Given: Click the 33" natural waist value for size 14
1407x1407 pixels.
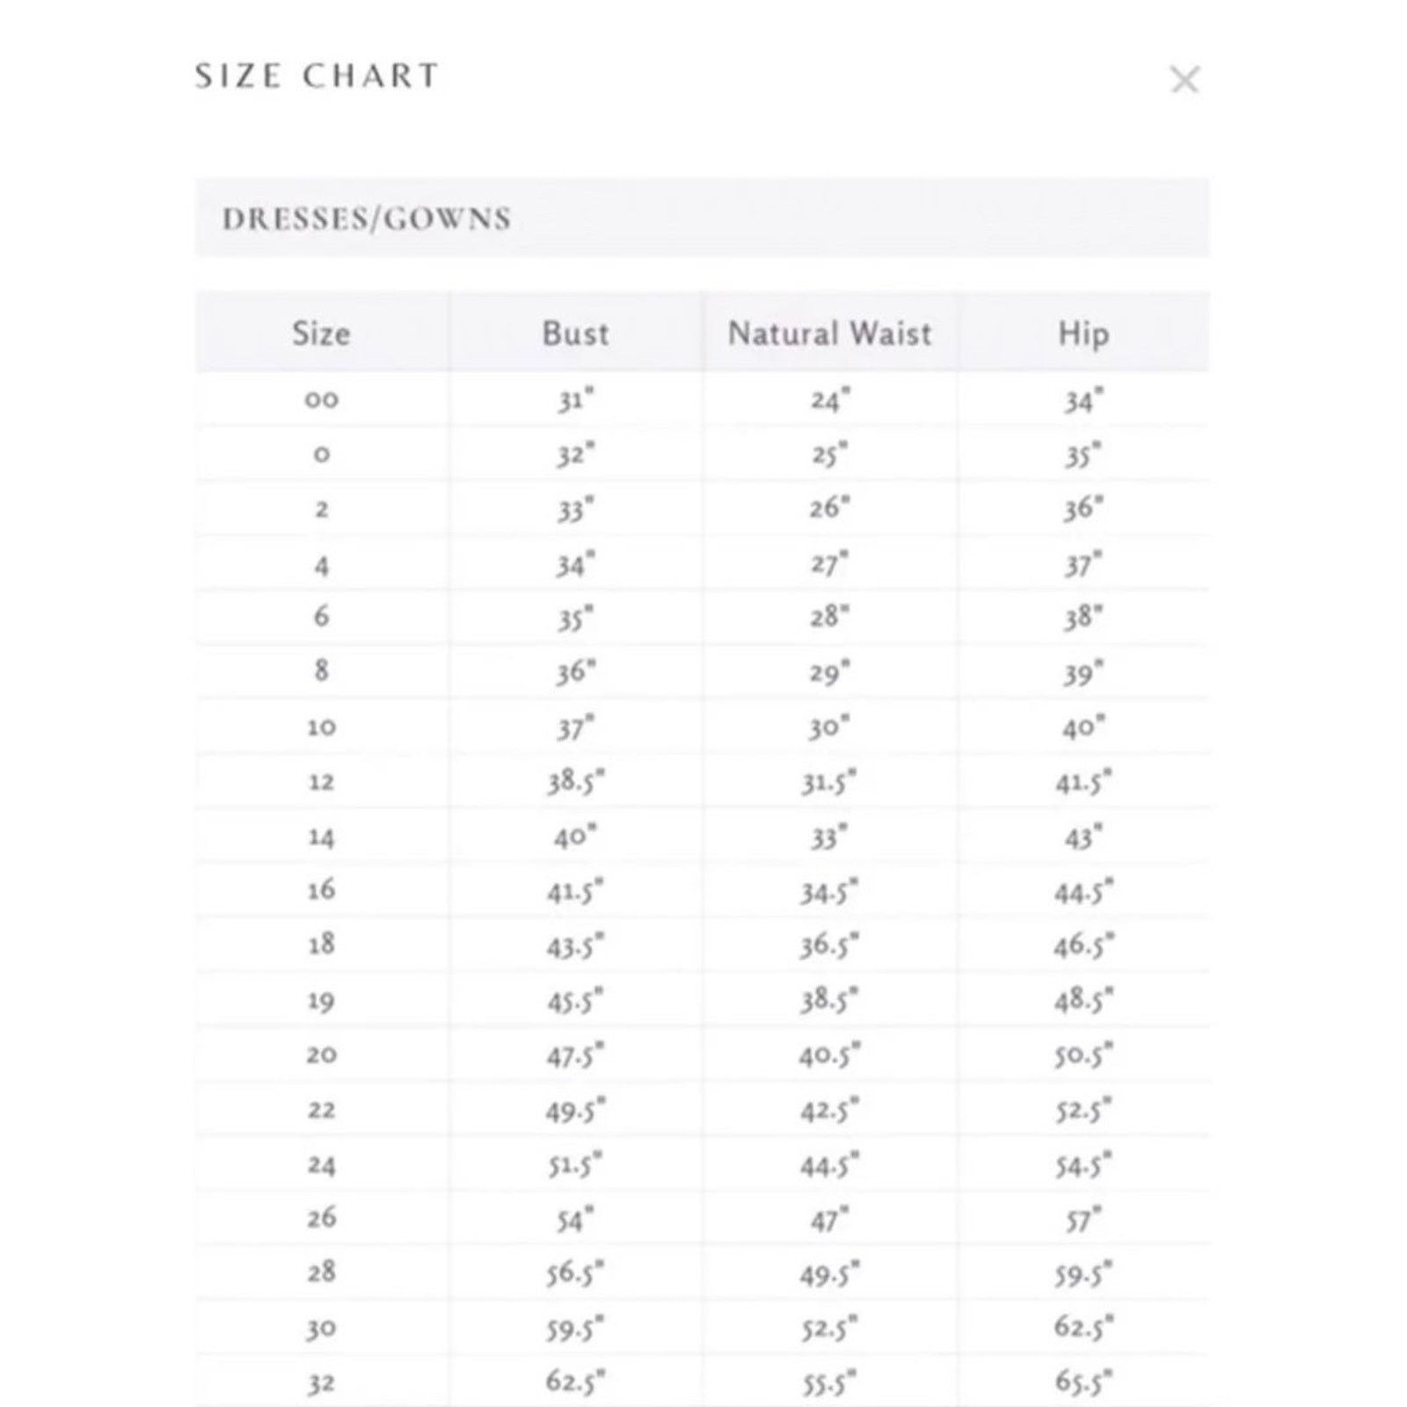Looking at the screenshot, I should click(829, 837).
